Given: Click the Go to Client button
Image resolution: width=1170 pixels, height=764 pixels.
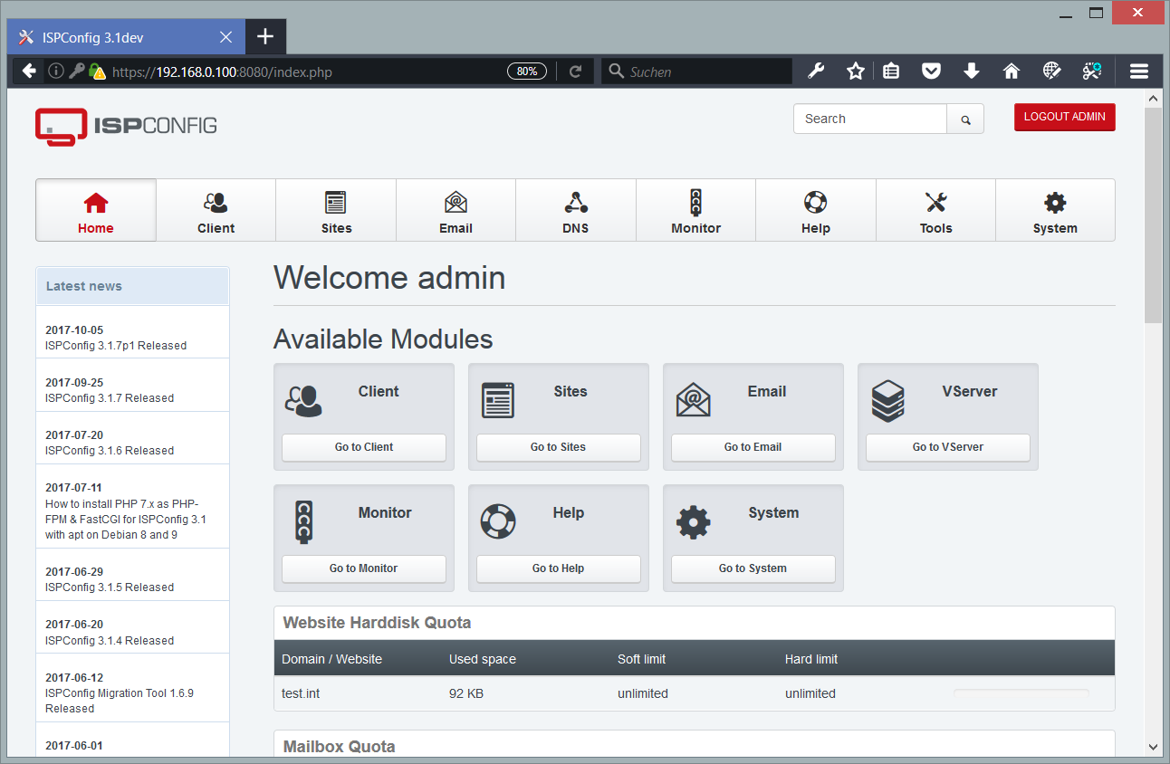Looking at the screenshot, I should pyautogui.click(x=364, y=447).
